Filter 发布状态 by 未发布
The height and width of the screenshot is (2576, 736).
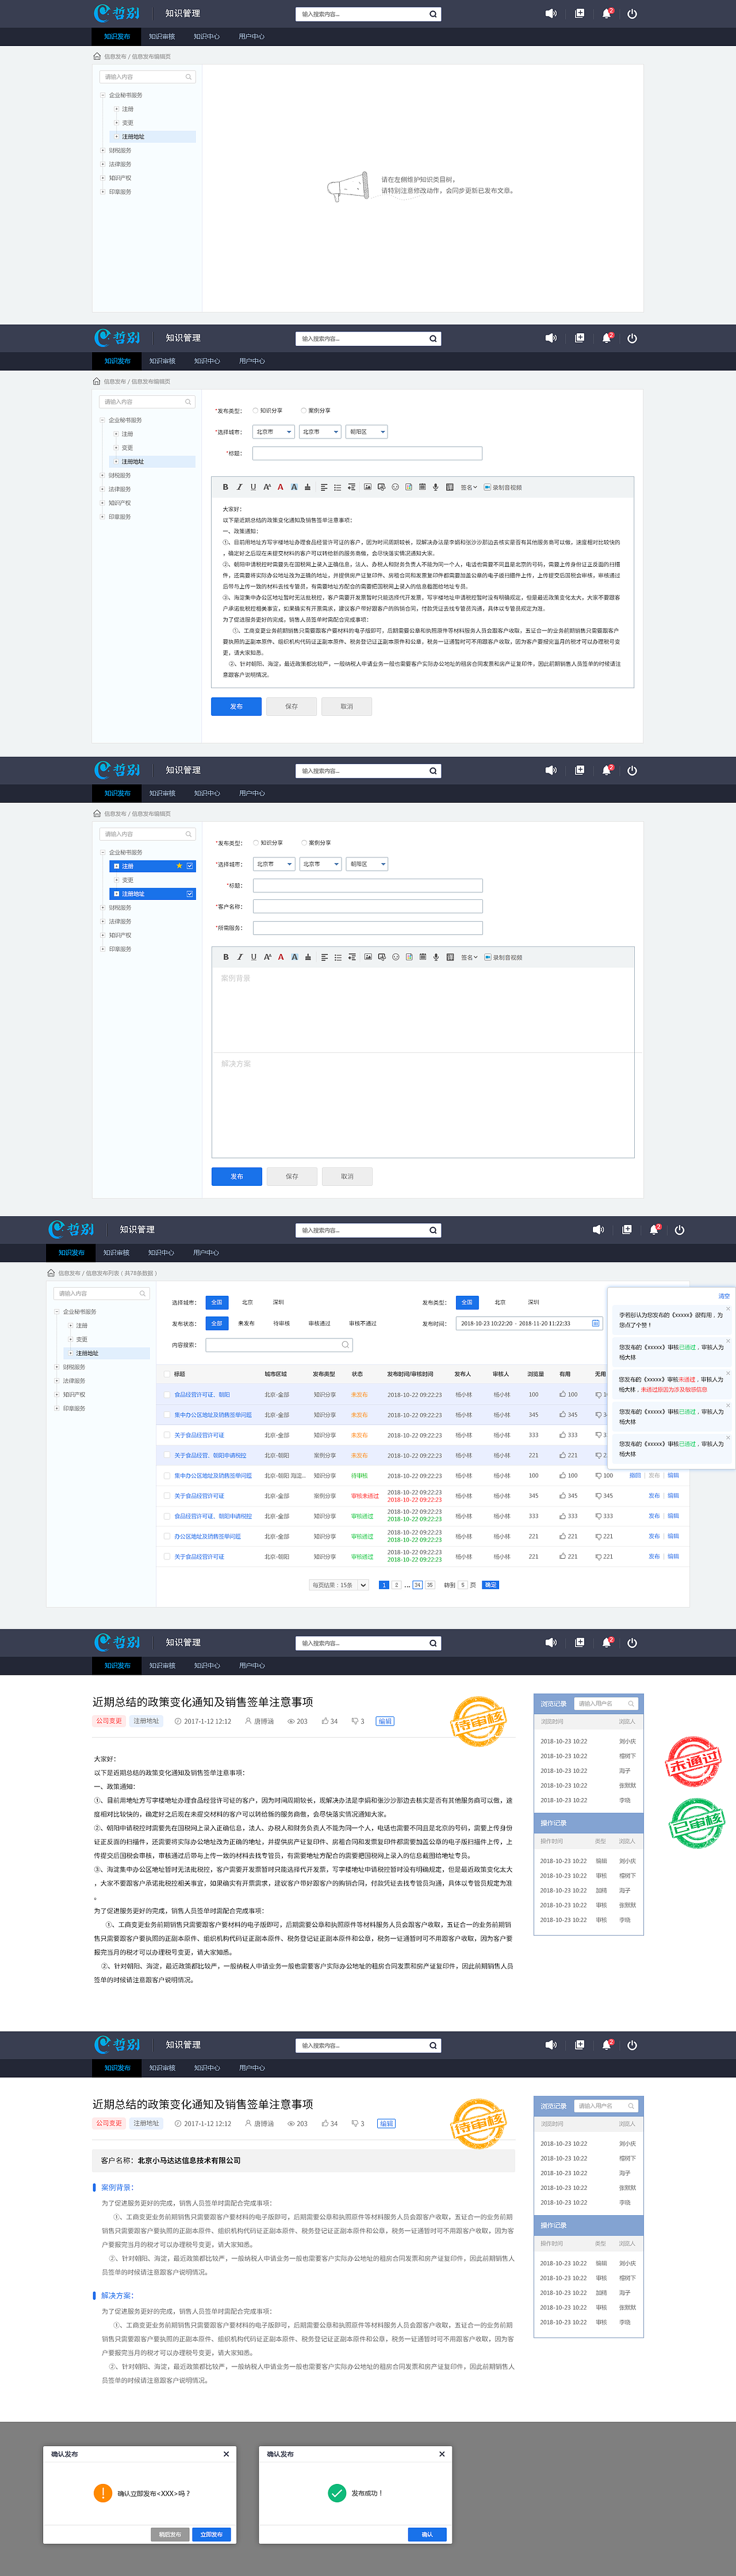click(x=246, y=1323)
